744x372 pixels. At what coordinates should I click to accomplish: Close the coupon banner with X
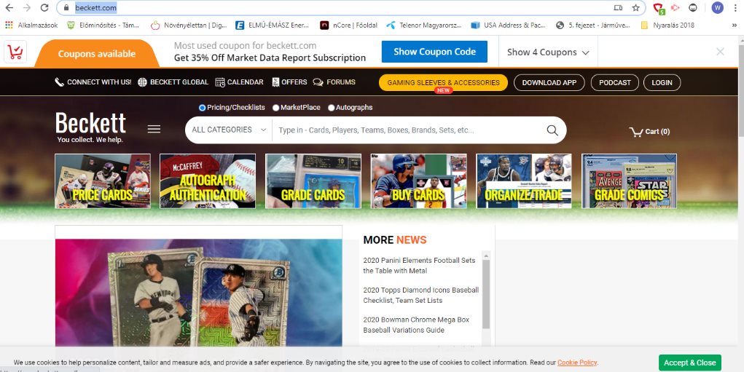click(720, 52)
